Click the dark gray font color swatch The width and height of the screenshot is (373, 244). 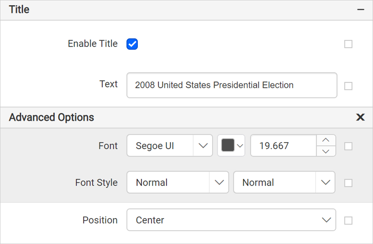pos(228,146)
